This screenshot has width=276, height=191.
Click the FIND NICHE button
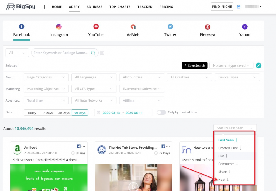[222, 6]
